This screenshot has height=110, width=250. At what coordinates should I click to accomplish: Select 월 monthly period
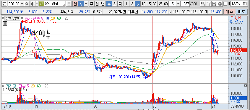click(97, 4)
